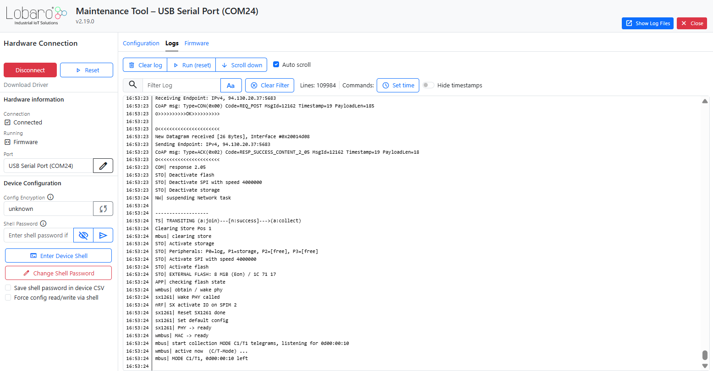Reset the connected device

click(87, 70)
